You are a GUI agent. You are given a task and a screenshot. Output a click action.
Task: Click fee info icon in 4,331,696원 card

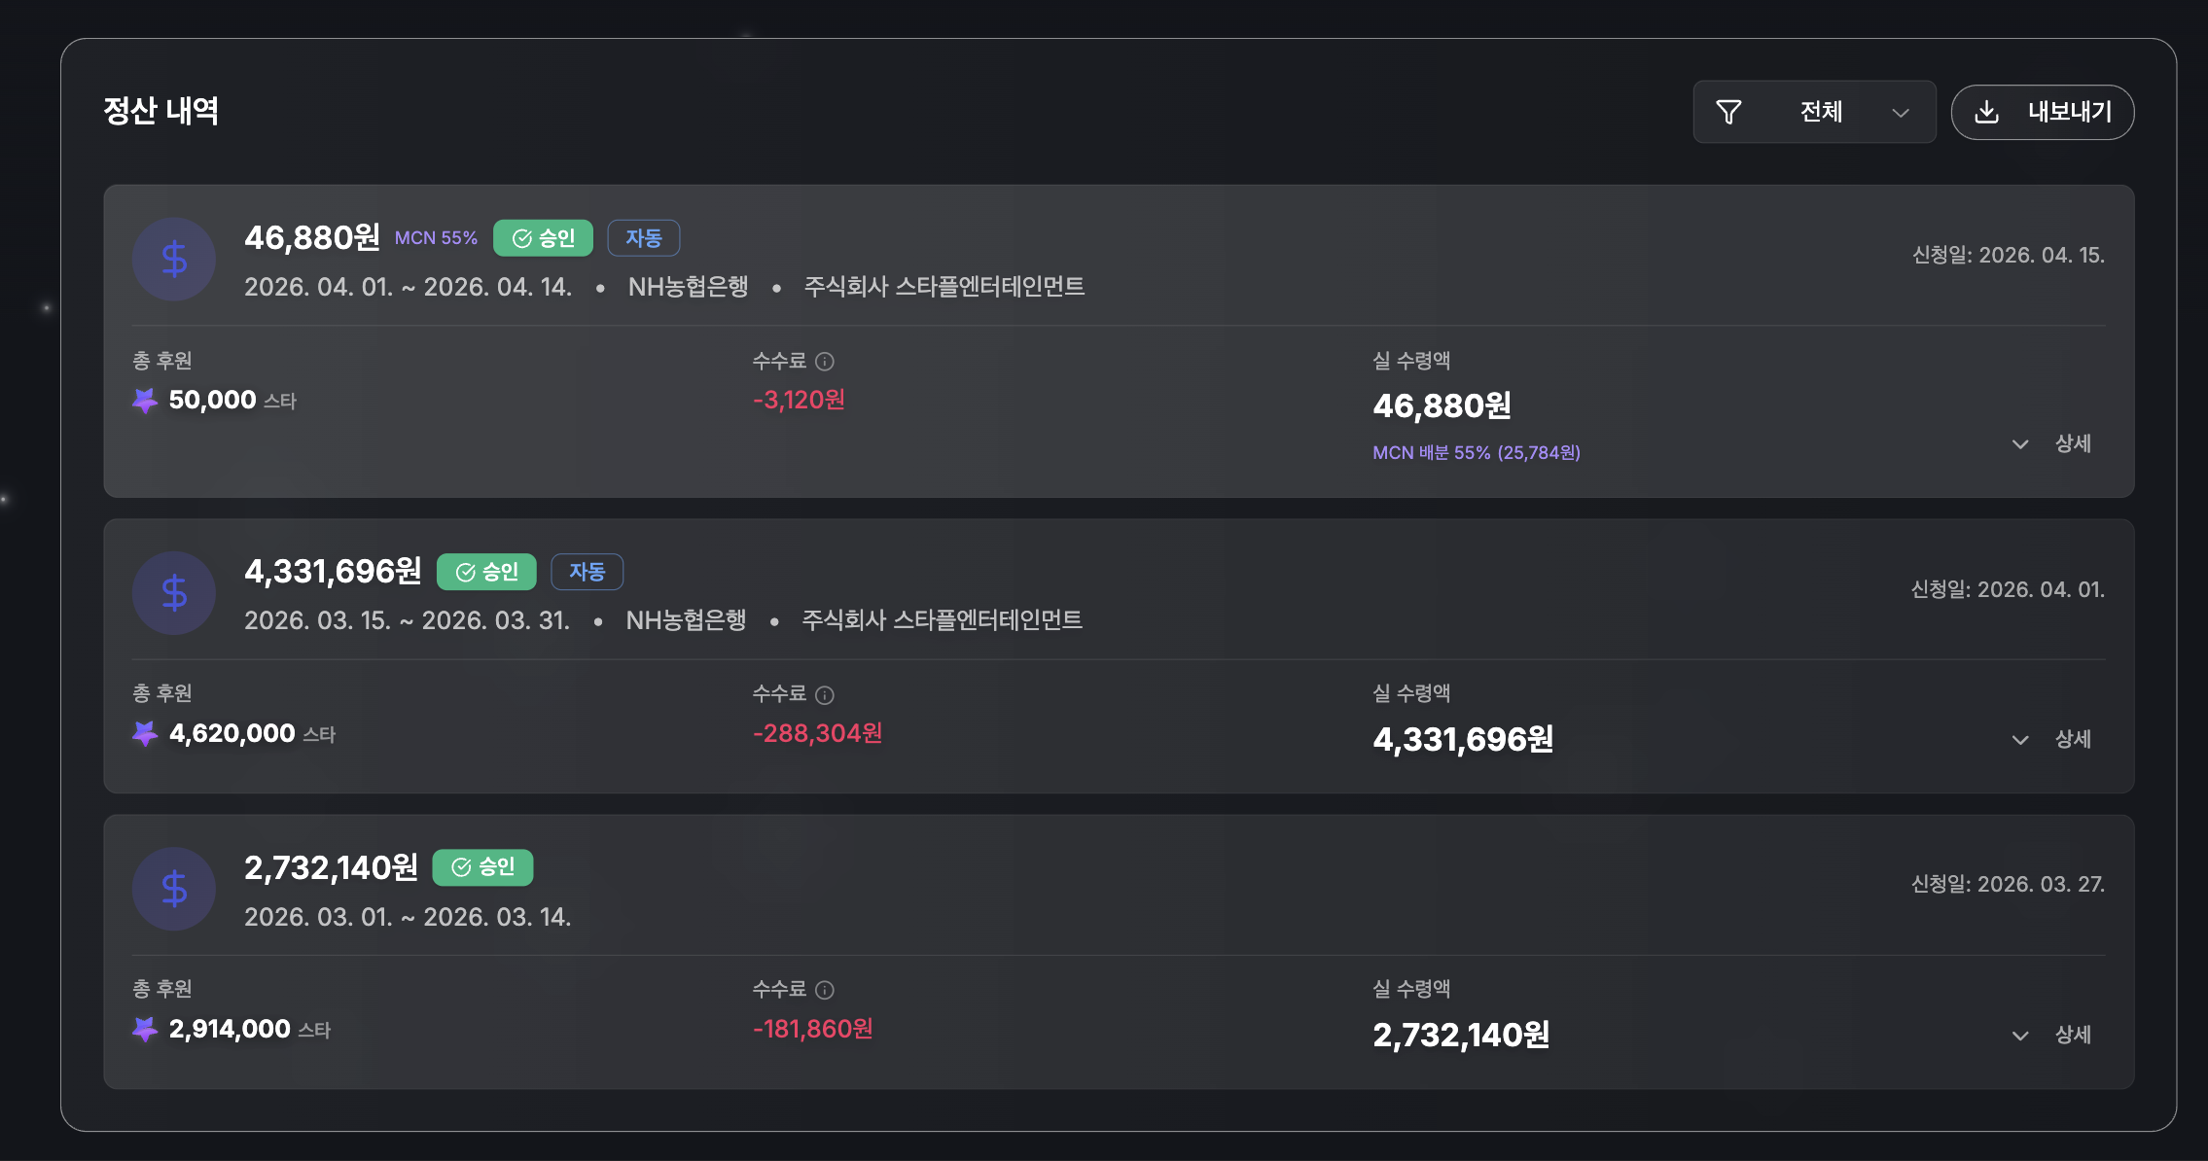click(x=825, y=695)
